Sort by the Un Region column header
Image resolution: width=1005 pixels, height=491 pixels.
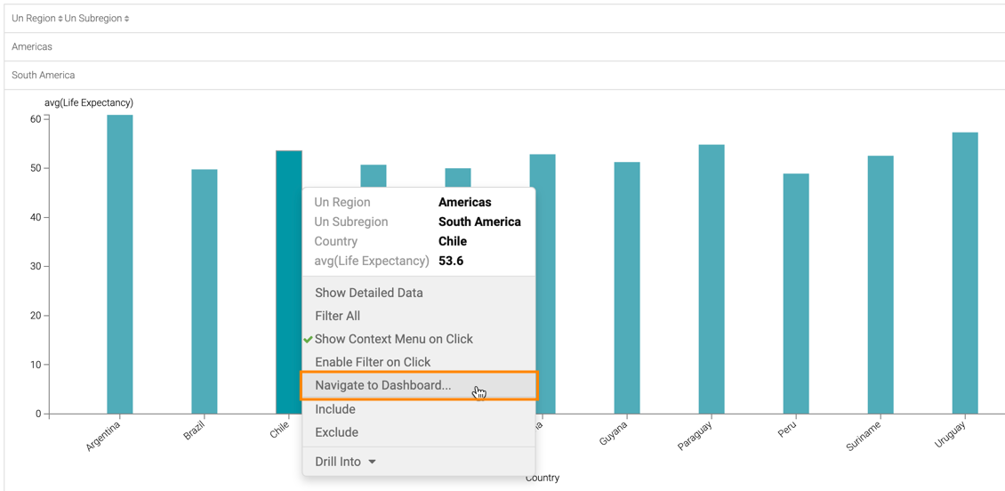36,18
